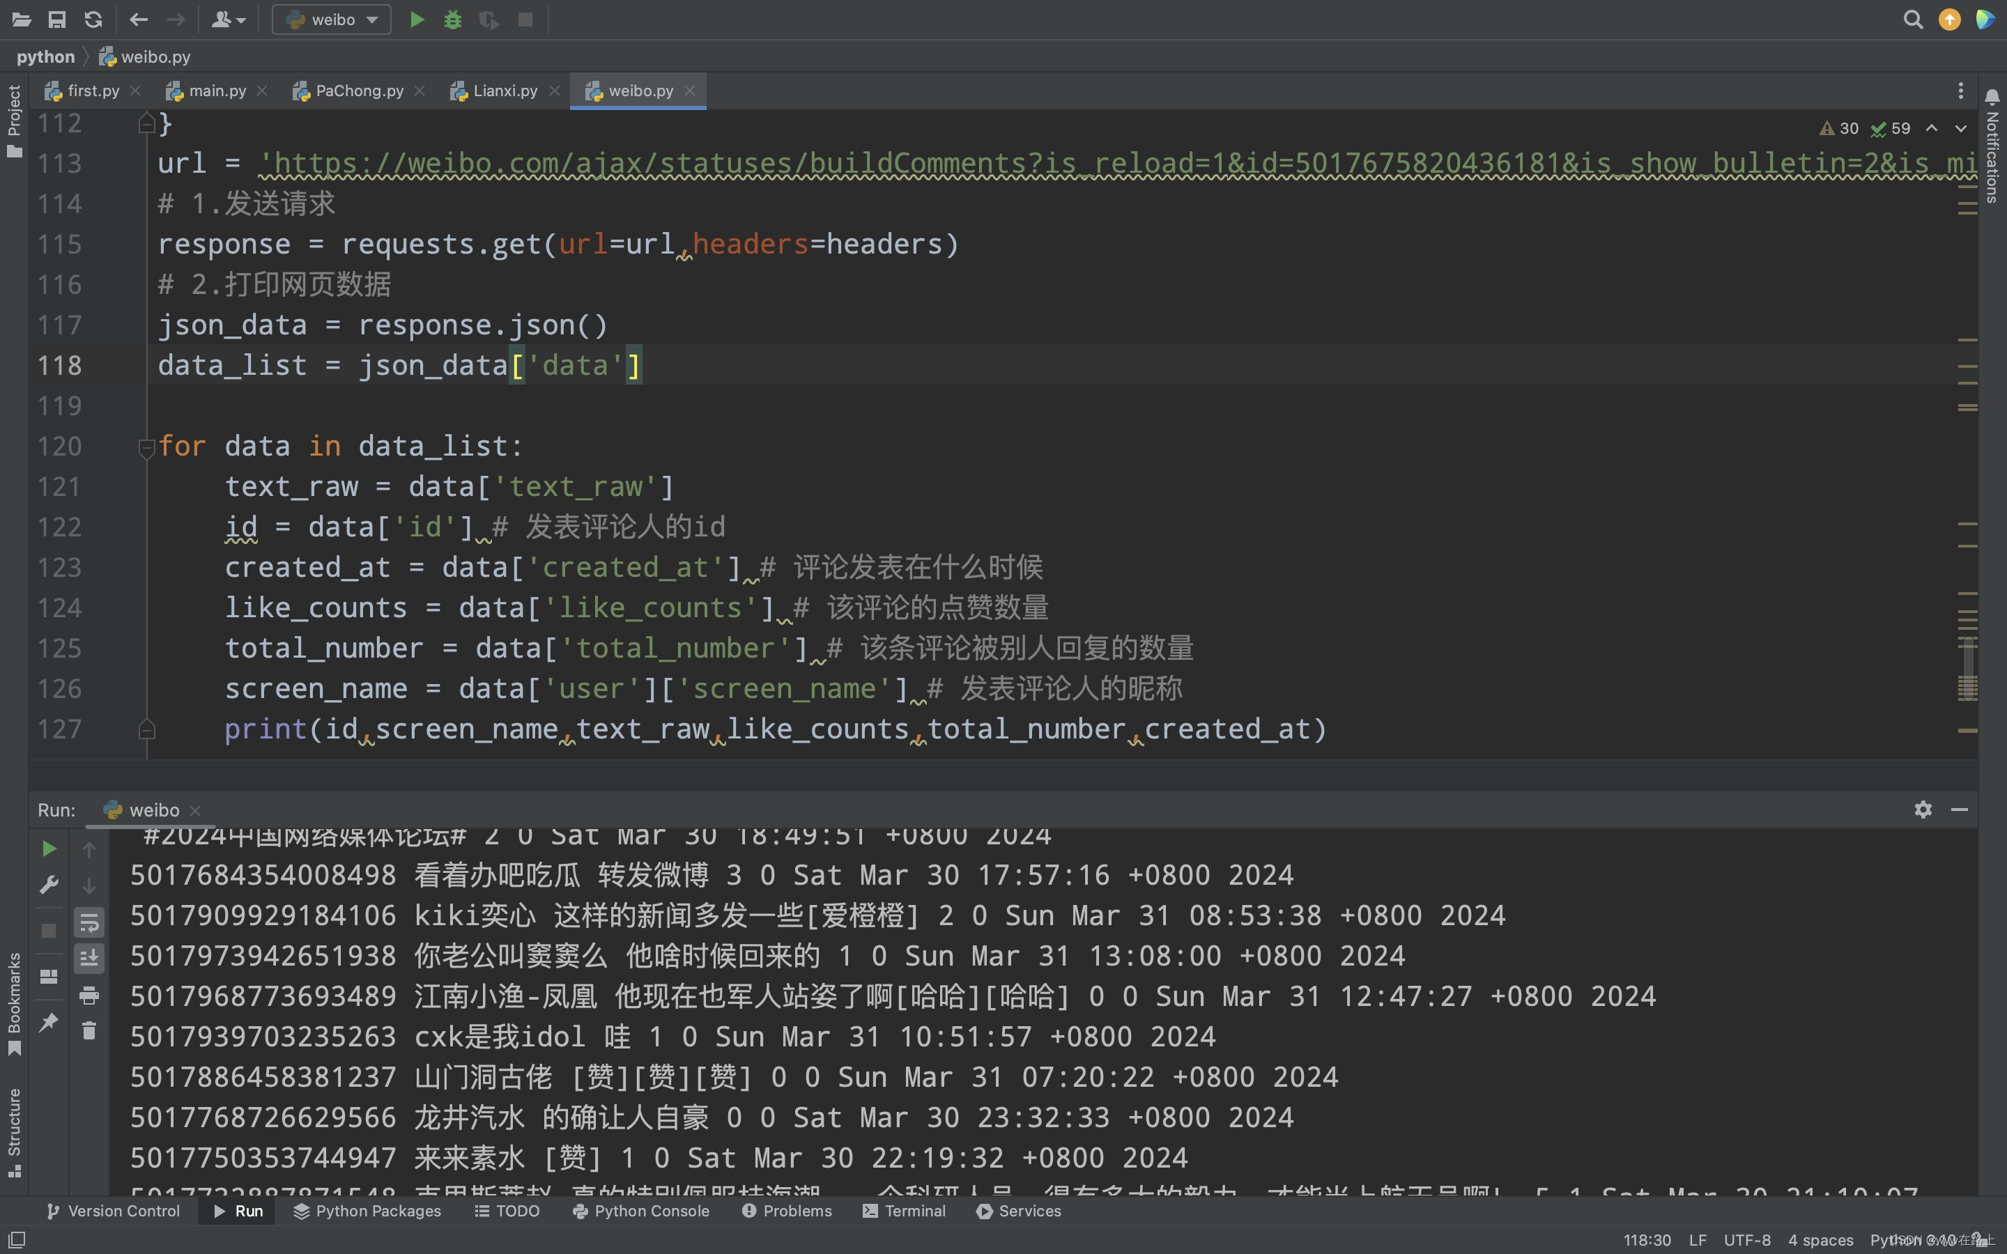The height and width of the screenshot is (1254, 2007).
Task: Click the stop button in top toolbar
Action: 525,19
